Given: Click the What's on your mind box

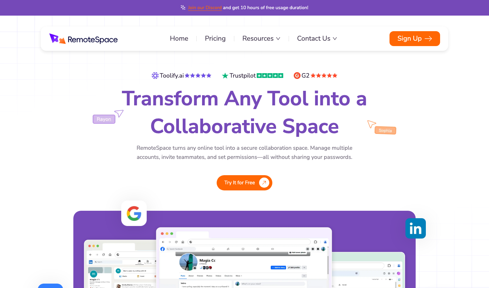Looking at the screenshot, I should (x=273, y=284).
